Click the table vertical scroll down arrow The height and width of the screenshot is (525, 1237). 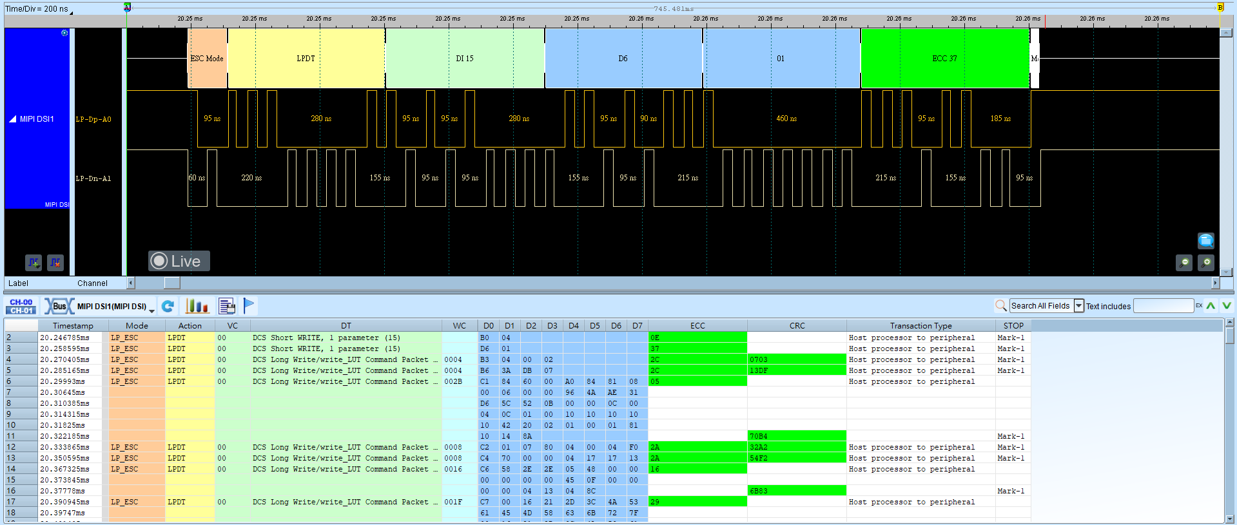1230,519
